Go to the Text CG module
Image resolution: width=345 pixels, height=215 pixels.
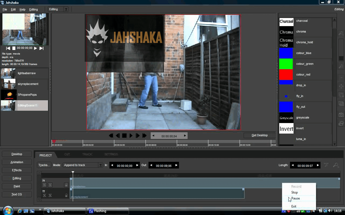pos(17,194)
